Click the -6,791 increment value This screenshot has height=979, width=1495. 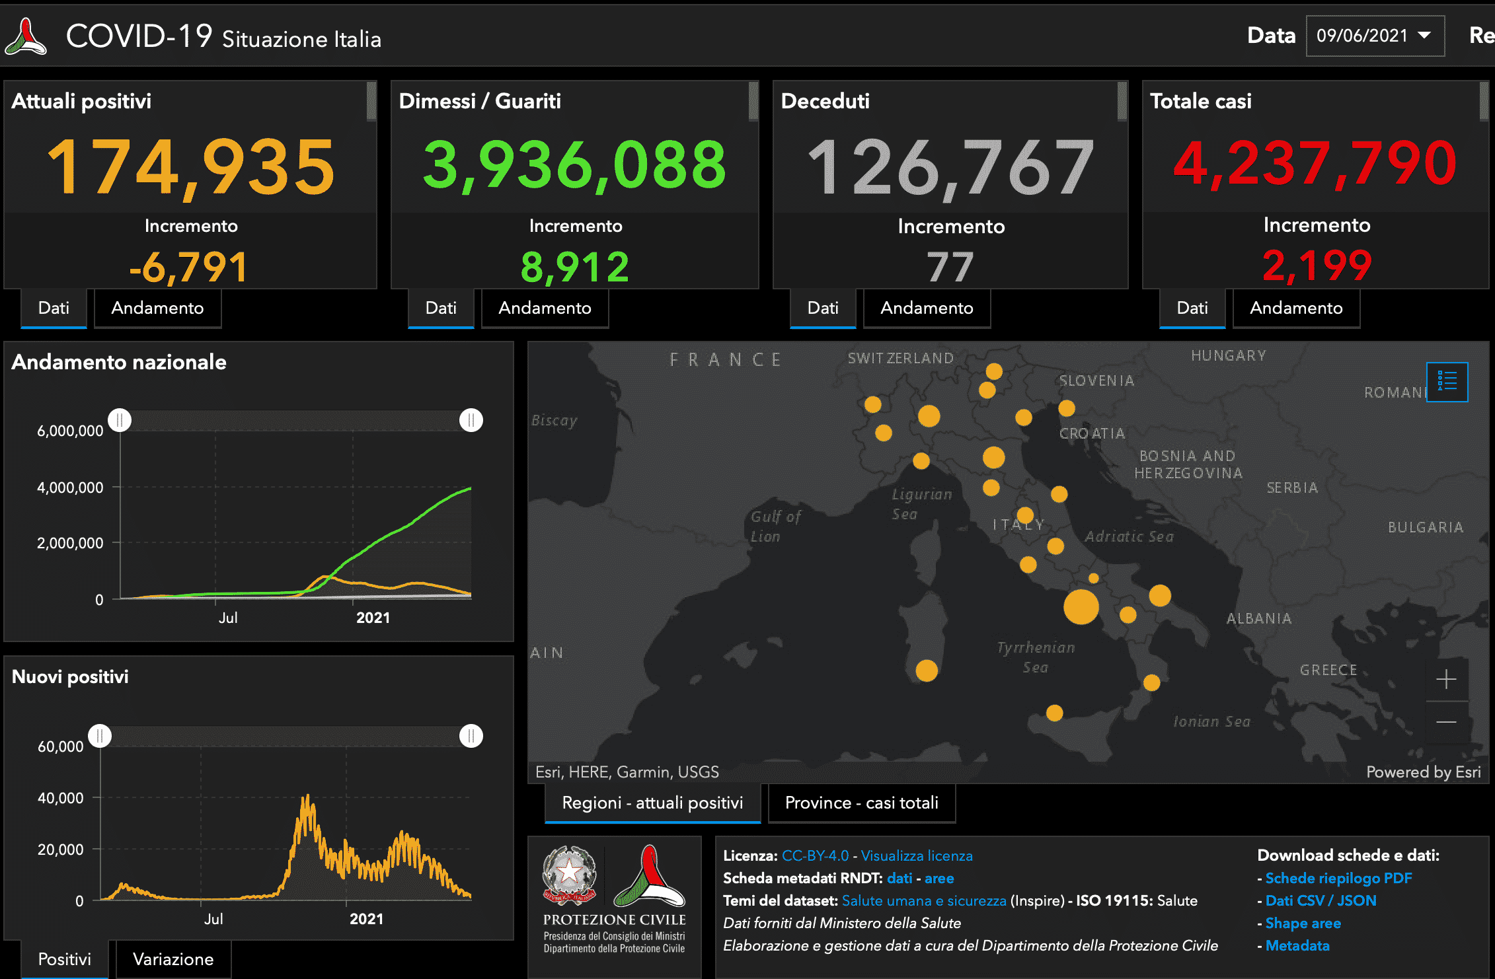189,267
